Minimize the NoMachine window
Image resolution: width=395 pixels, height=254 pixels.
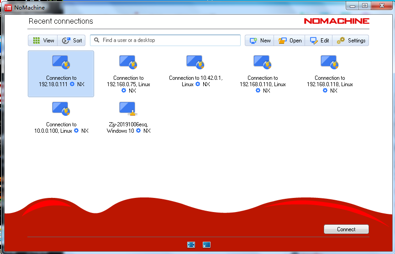click(353, 6)
